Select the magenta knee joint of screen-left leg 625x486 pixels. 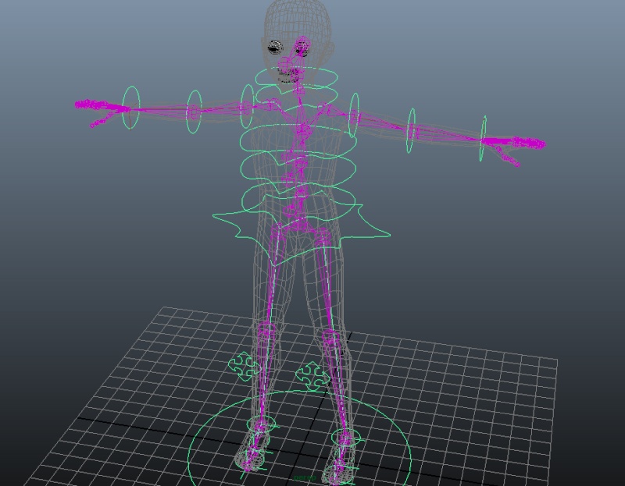[266, 332]
